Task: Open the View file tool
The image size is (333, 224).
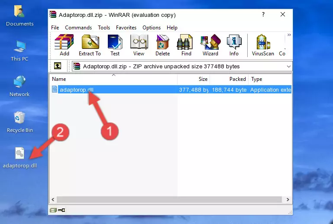Action: tap(139, 45)
